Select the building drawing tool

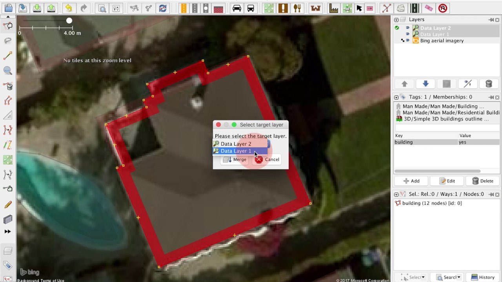(x=7, y=219)
